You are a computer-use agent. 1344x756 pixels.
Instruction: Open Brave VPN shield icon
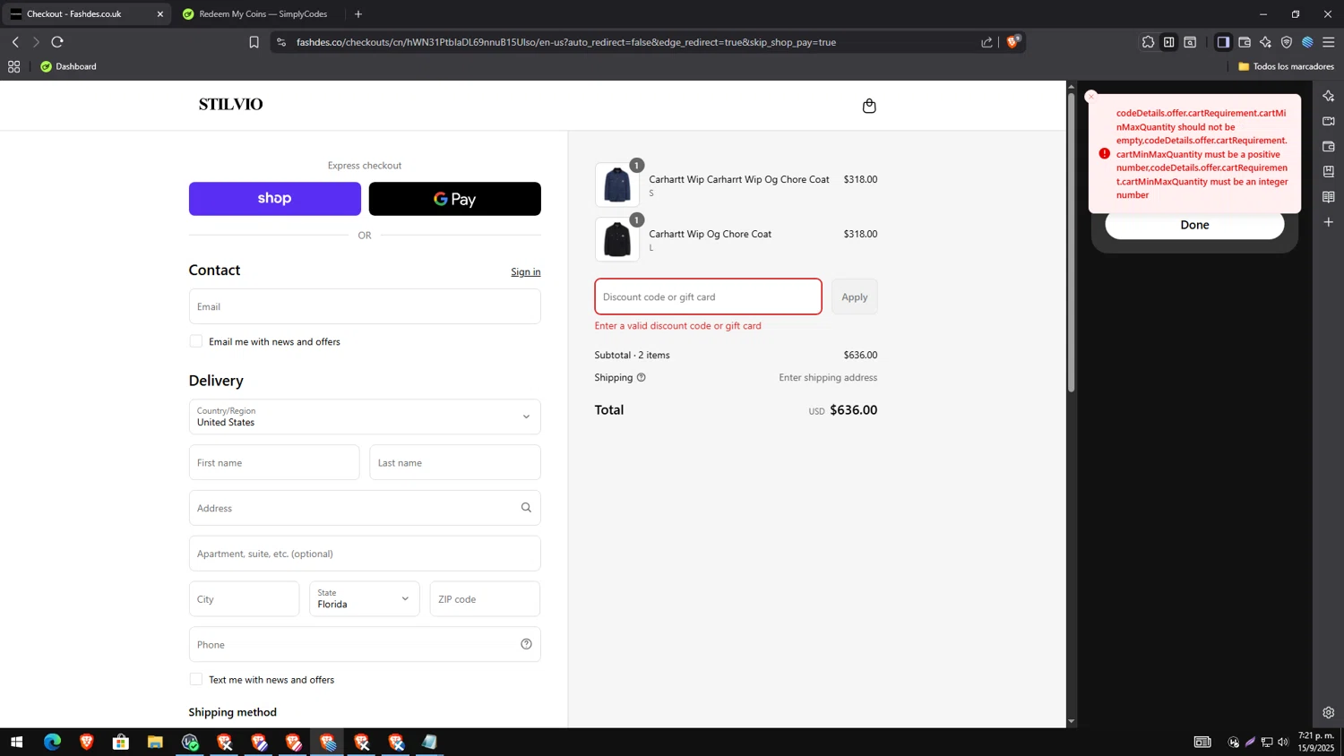click(1287, 42)
